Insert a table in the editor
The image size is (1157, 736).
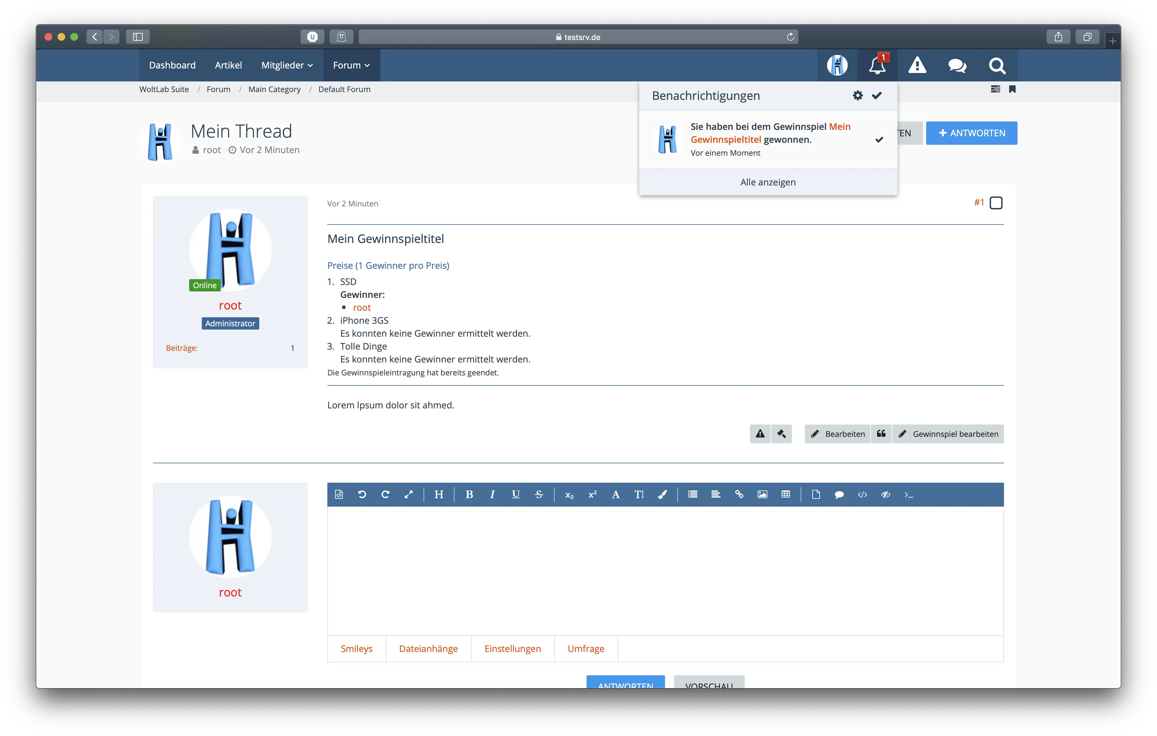click(785, 494)
